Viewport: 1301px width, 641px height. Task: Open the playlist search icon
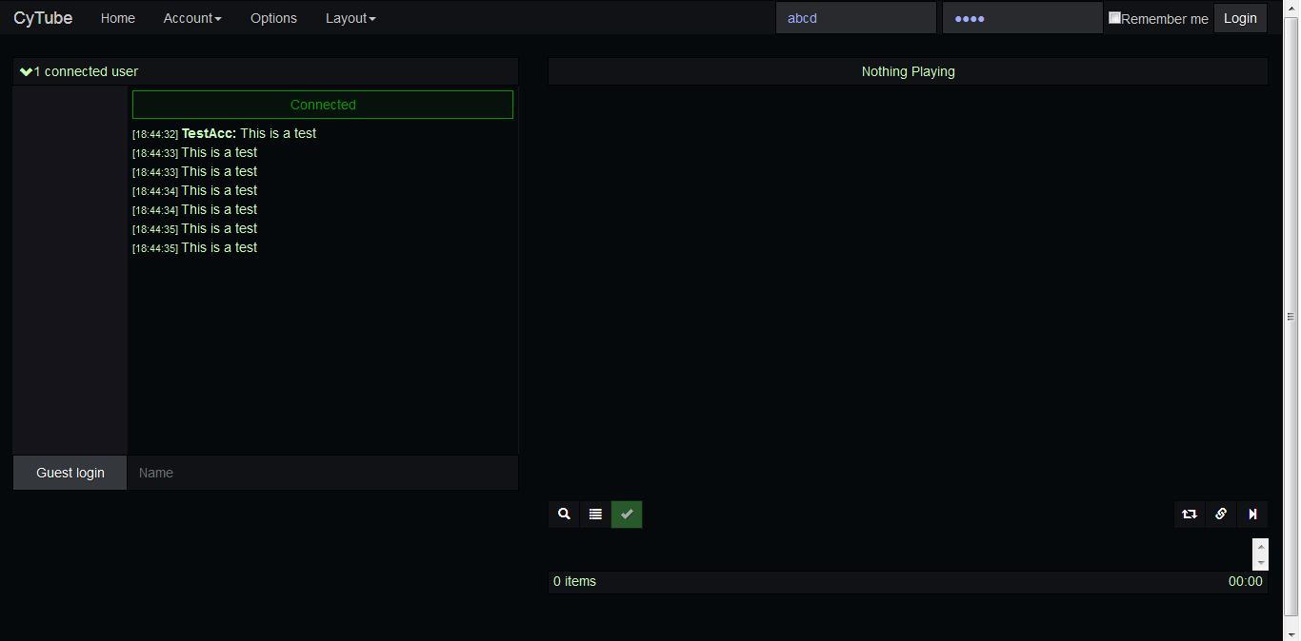(564, 514)
